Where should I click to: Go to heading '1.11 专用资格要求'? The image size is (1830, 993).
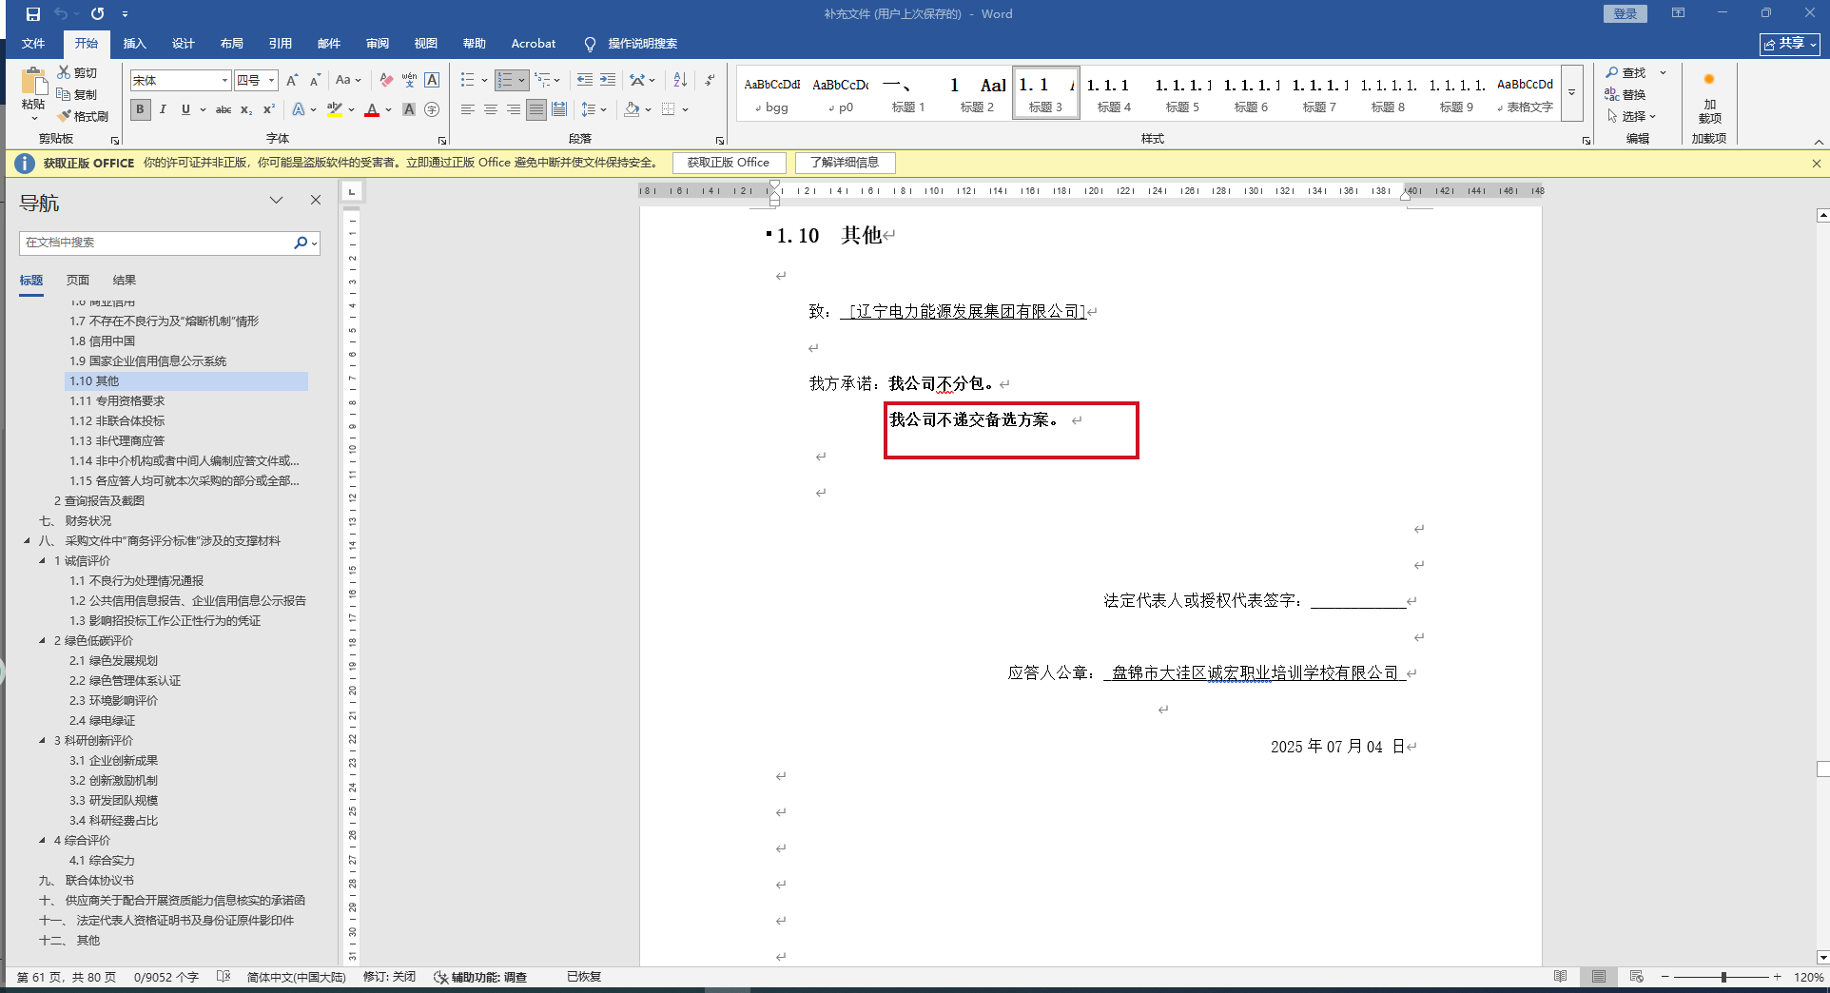pos(117,401)
